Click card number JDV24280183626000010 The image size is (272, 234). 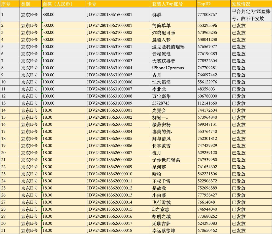click(x=110, y=174)
